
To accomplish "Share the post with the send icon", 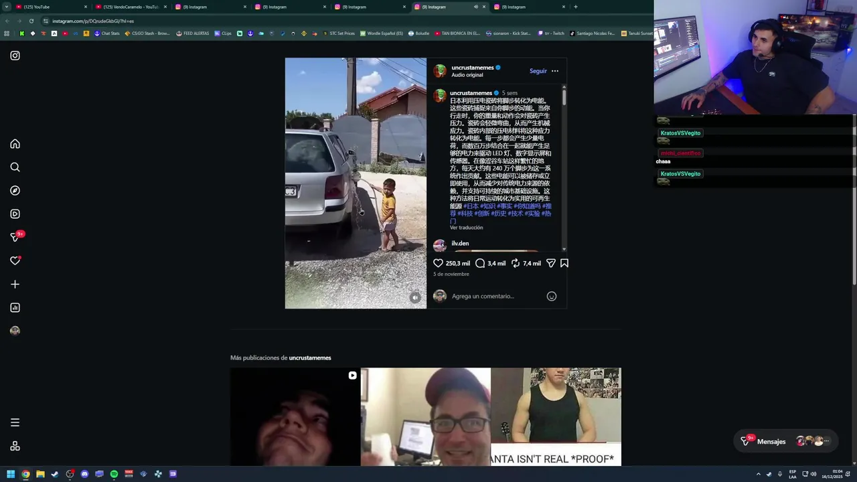I will click(x=551, y=263).
